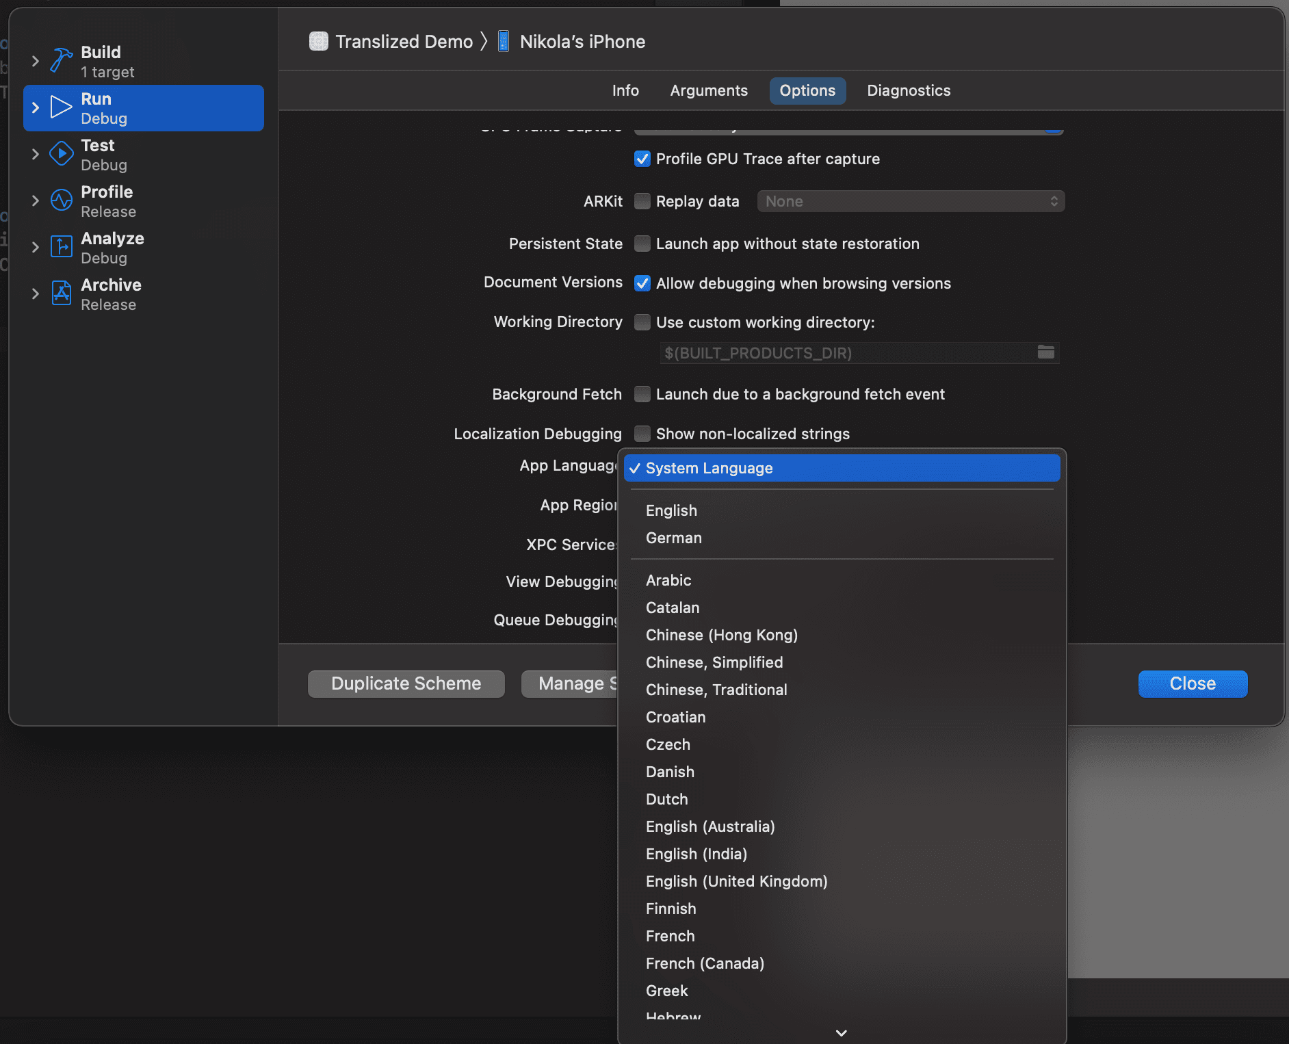Select Greek from the list

pyautogui.click(x=842, y=991)
